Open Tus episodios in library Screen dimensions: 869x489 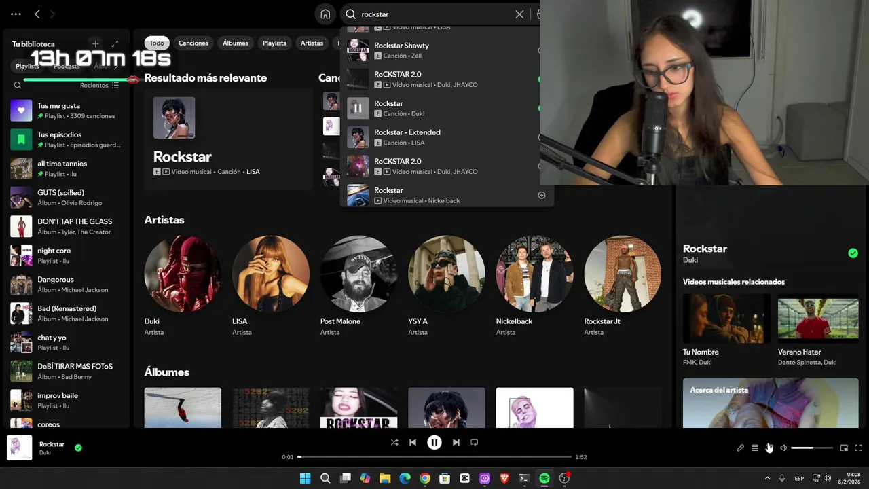(x=67, y=140)
